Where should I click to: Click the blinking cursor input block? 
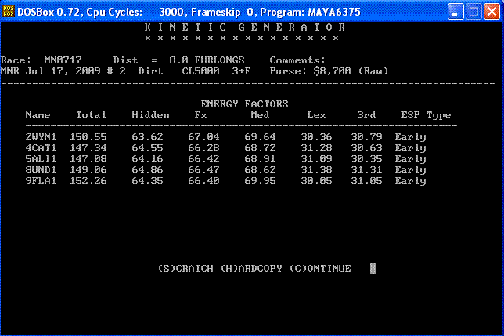[373, 268]
